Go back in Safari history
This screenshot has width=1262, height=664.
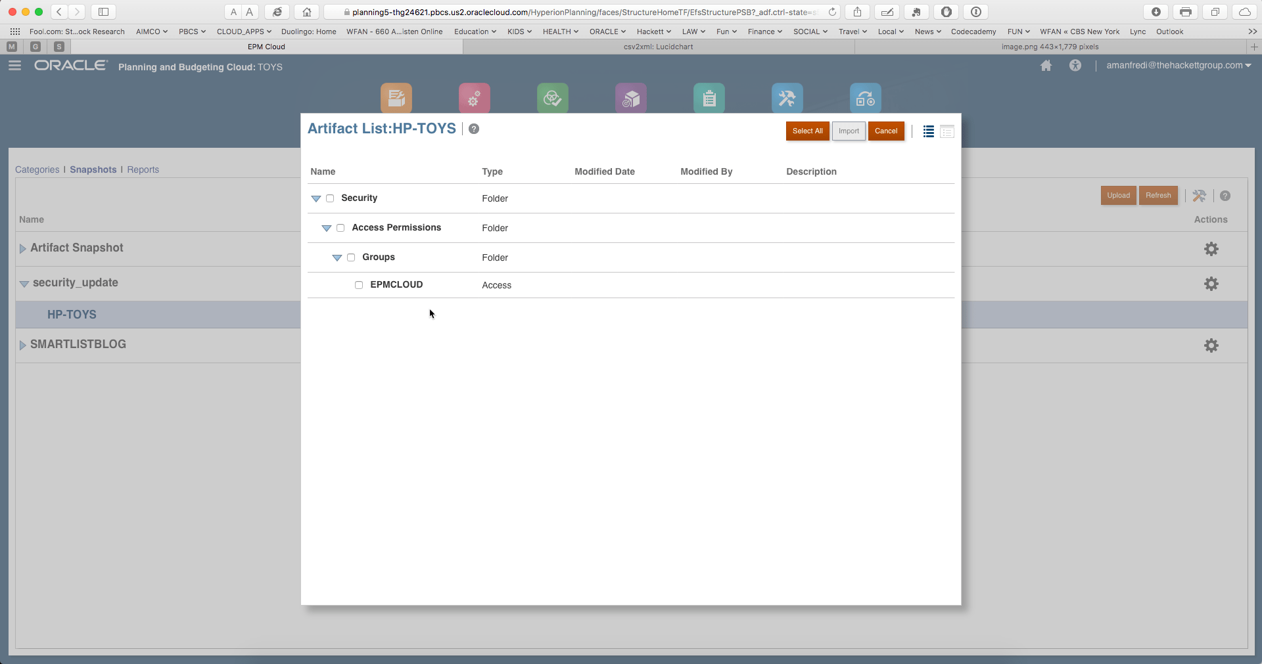(59, 12)
